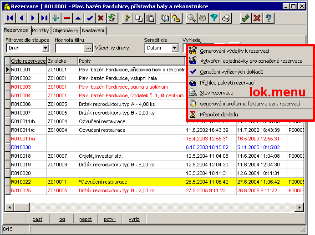Open the magnifier search tool

point(192,18)
